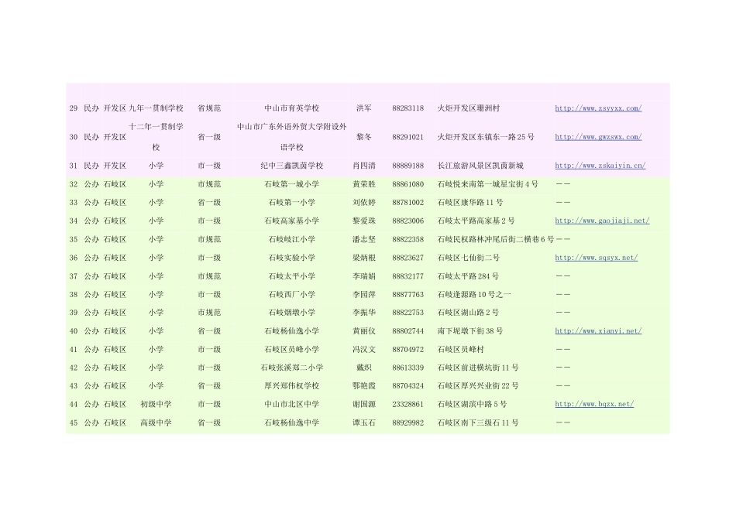The height and width of the screenshot is (520, 736).
Task: Select phone number 88822358
Action: click(x=408, y=240)
